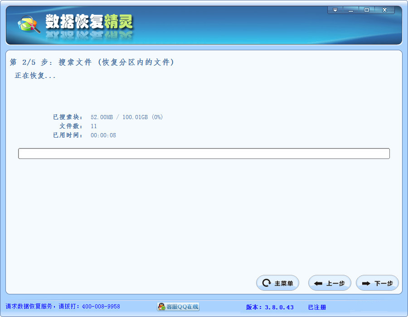The height and width of the screenshot is (317, 408).
Task: Click the 下一步 button
Action: [377, 283]
